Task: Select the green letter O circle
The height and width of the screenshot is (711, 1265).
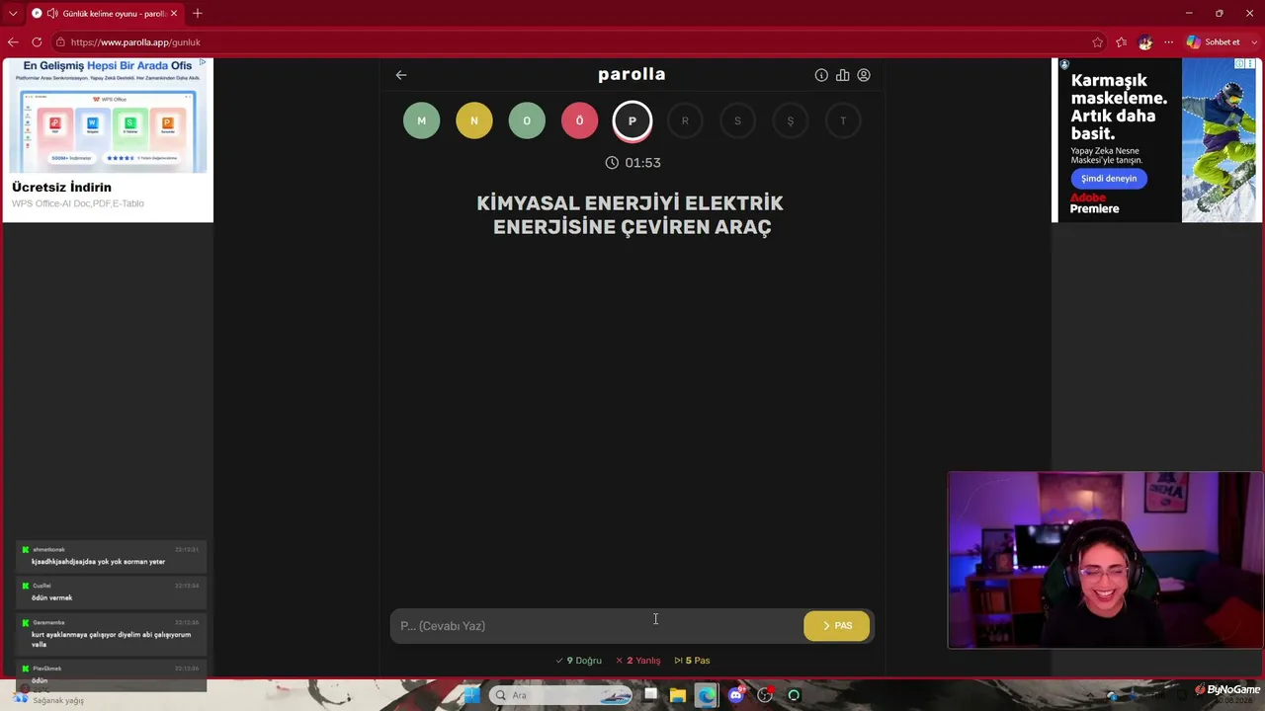Action: (x=527, y=120)
